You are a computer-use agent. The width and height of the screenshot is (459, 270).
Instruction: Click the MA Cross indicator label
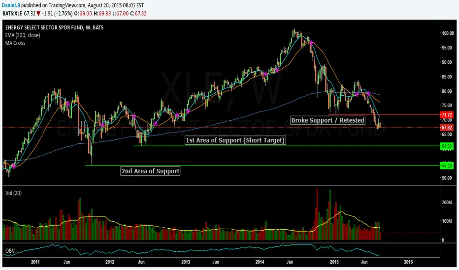15,43
